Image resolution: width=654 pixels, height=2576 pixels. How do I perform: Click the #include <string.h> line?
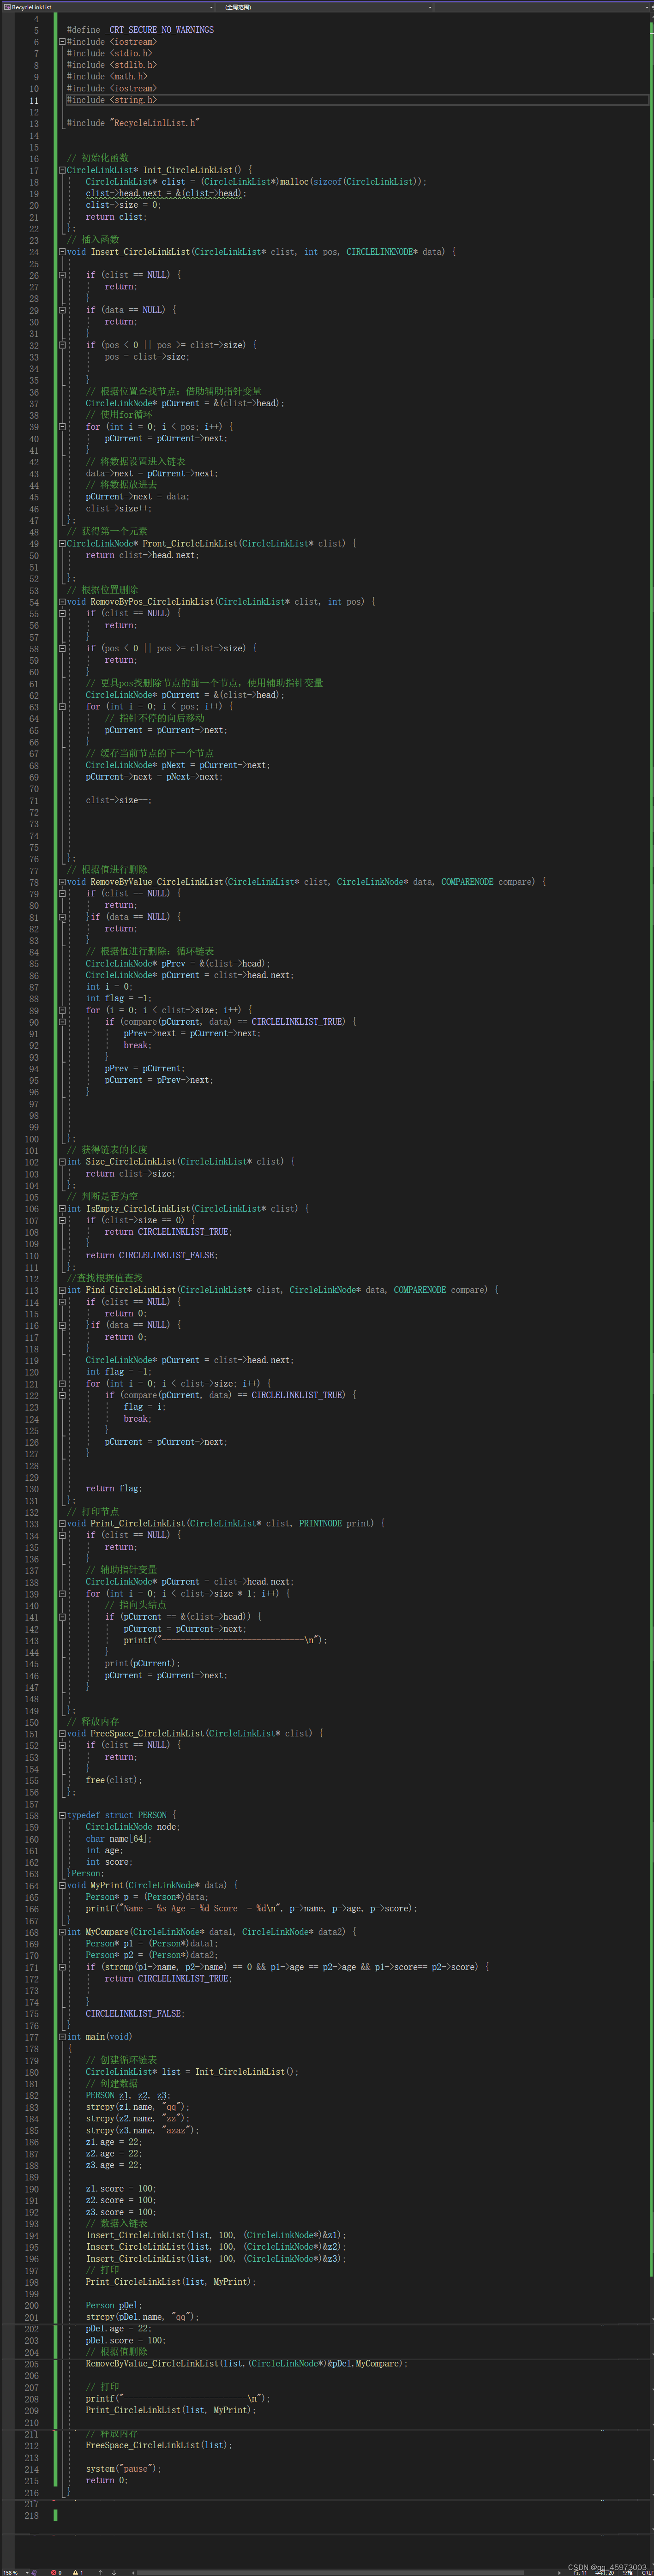pos(112,100)
